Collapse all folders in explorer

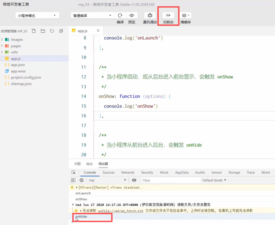pos(61,31)
